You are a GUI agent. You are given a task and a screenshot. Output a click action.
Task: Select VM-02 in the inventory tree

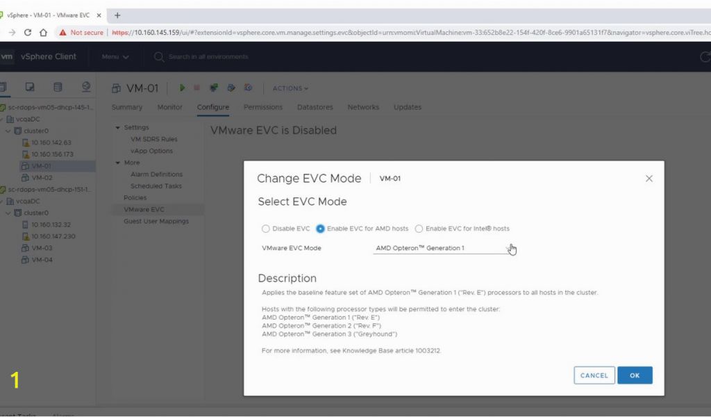pyautogui.click(x=42, y=178)
